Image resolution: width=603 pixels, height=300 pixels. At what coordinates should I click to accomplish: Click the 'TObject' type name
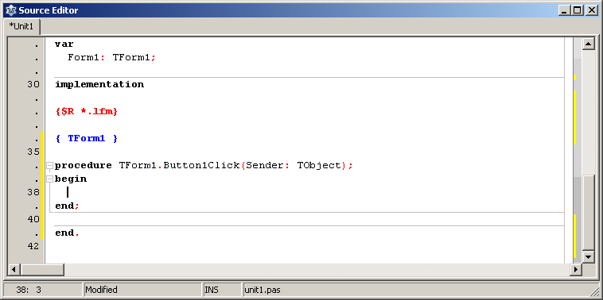(x=319, y=166)
